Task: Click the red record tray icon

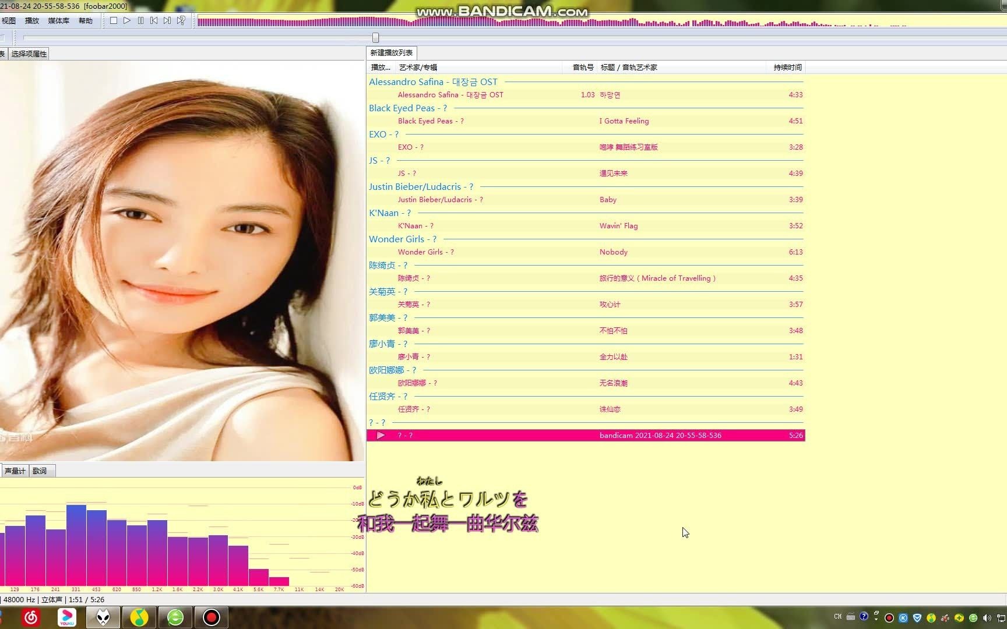Action: click(x=889, y=618)
